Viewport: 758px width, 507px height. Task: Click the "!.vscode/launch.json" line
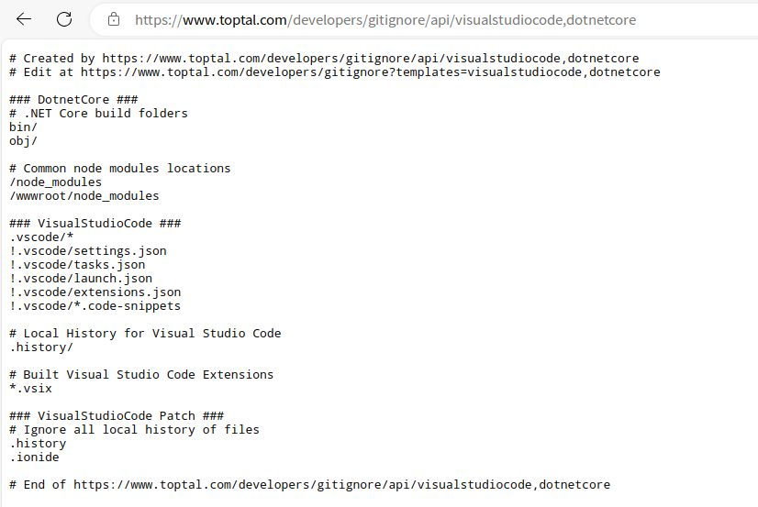(81, 279)
